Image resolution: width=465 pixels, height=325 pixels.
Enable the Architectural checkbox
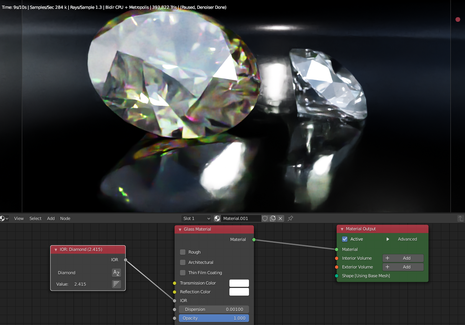click(183, 262)
